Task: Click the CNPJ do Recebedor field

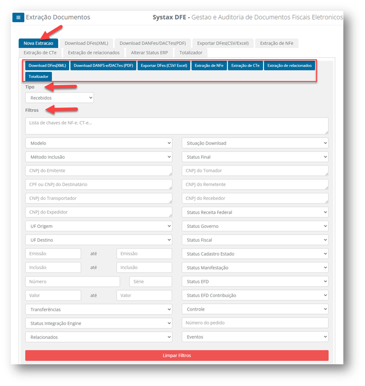Action: [x=255, y=198]
